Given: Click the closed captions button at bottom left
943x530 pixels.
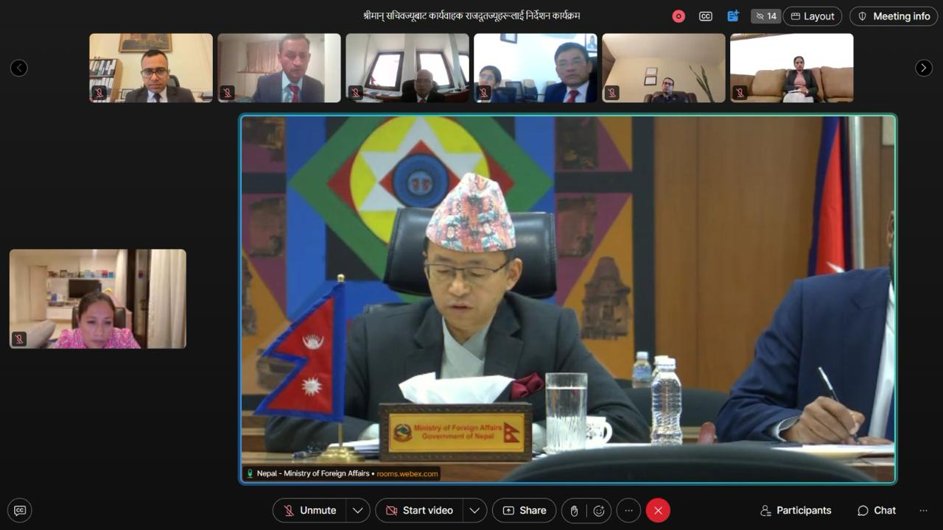Looking at the screenshot, I should [x=20, y=510].
